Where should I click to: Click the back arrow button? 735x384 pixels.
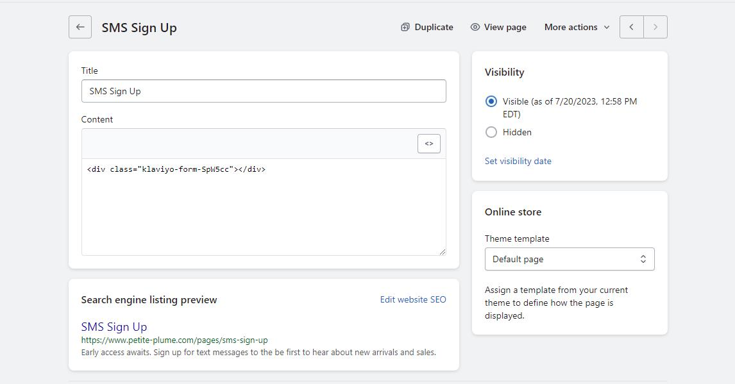tap(80, 27)
